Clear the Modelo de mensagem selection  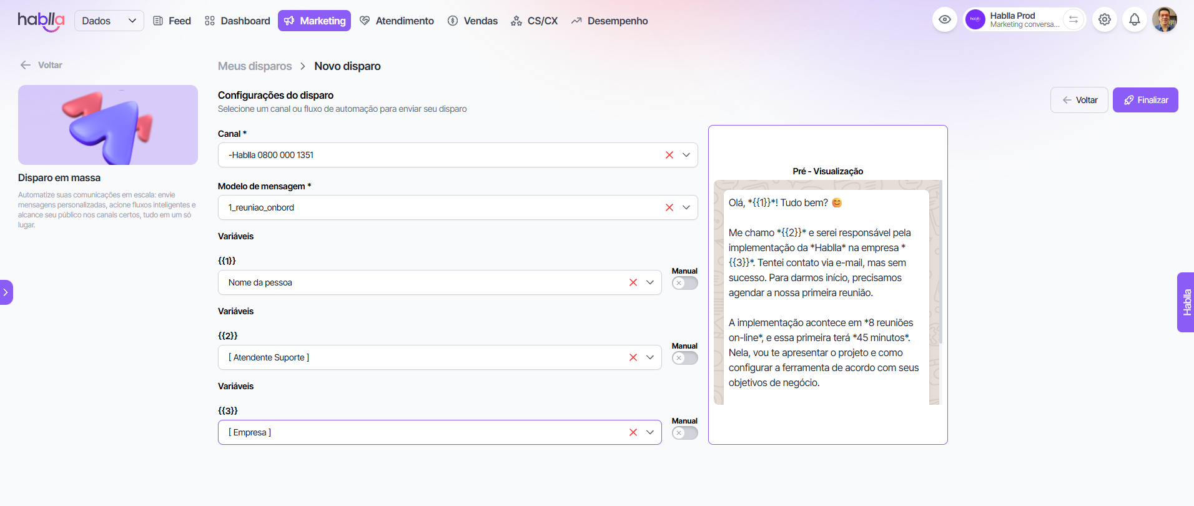pos(669,207)
